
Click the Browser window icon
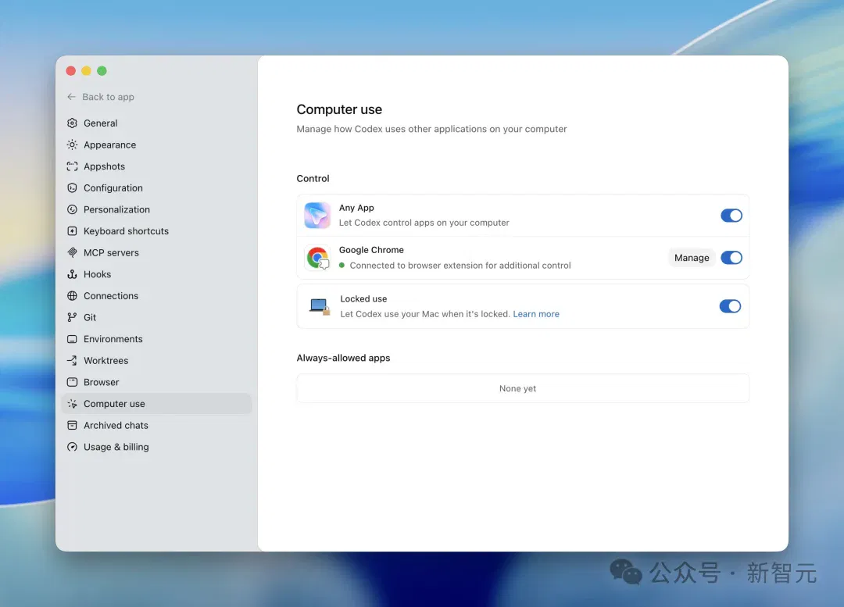point(72,382)
